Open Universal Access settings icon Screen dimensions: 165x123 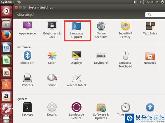pos(150,107)
